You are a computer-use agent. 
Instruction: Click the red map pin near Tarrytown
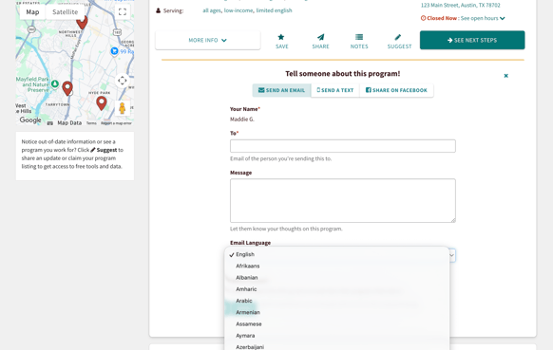[67, 88]
